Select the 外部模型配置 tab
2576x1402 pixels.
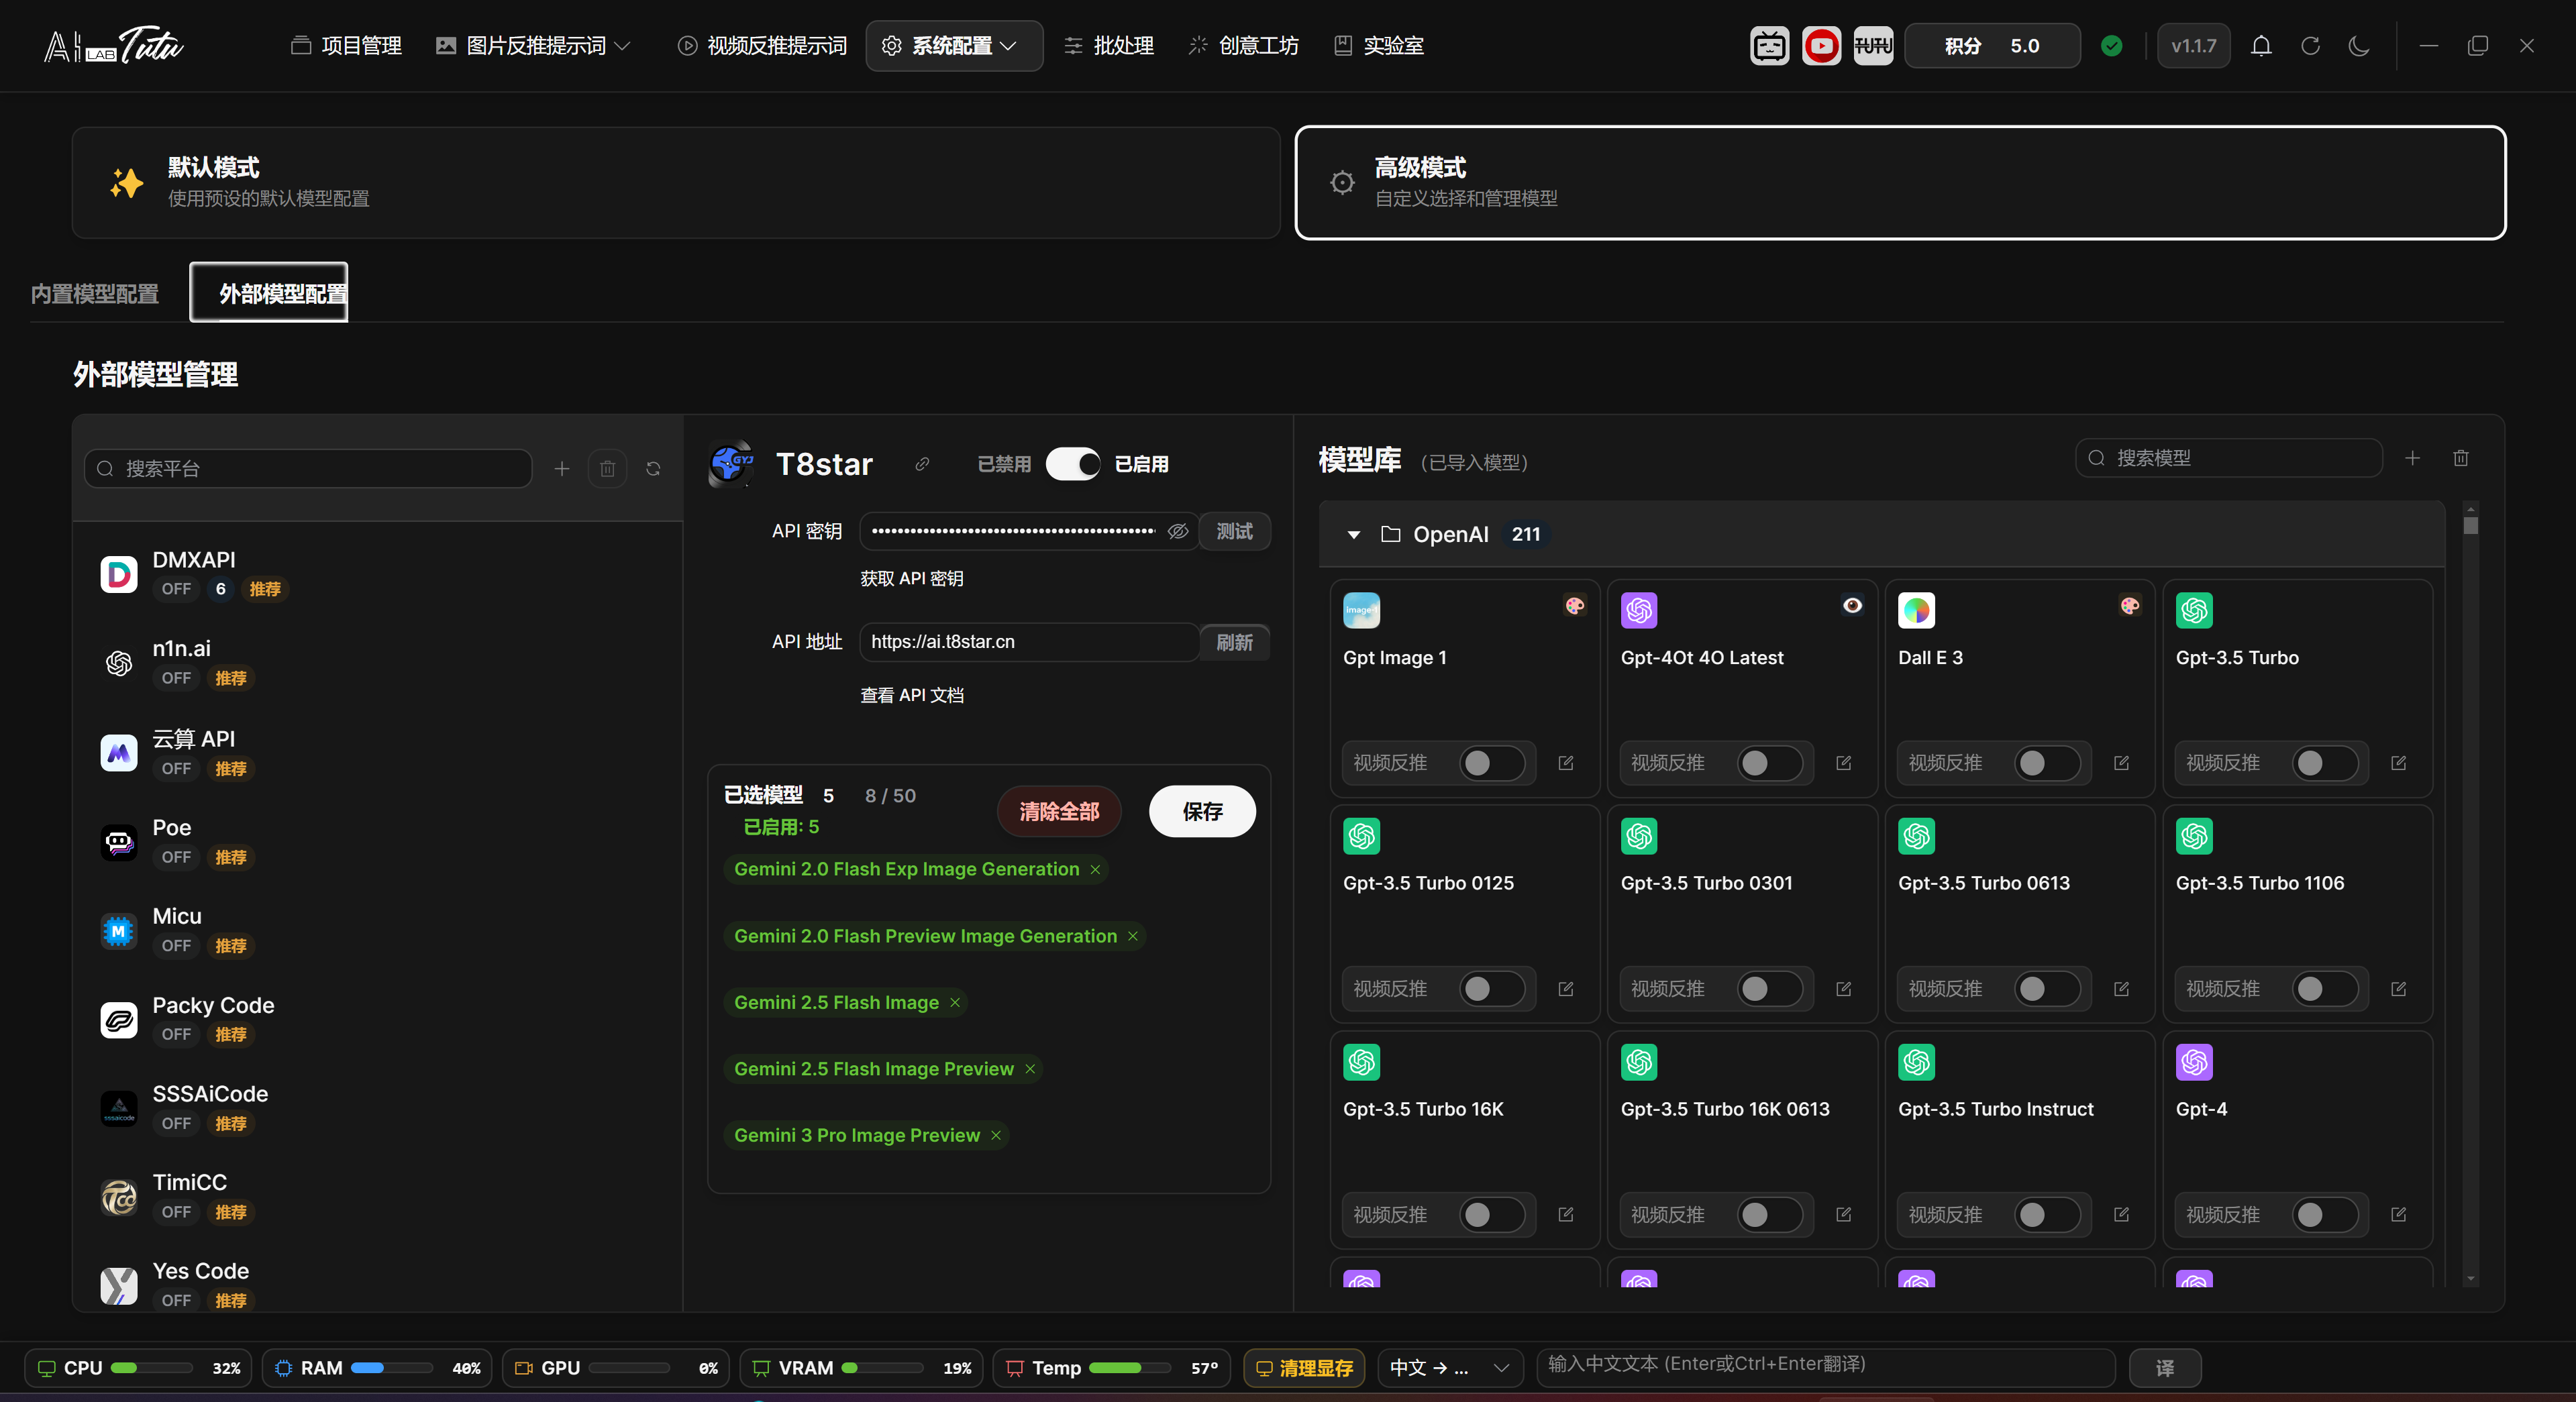(269, 293)
